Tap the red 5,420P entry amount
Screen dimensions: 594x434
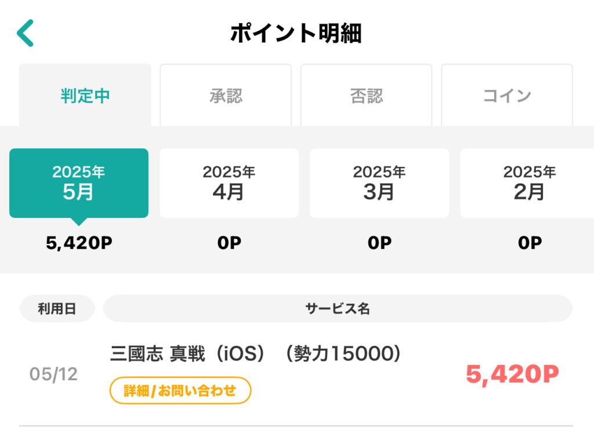tap(512, 374)
